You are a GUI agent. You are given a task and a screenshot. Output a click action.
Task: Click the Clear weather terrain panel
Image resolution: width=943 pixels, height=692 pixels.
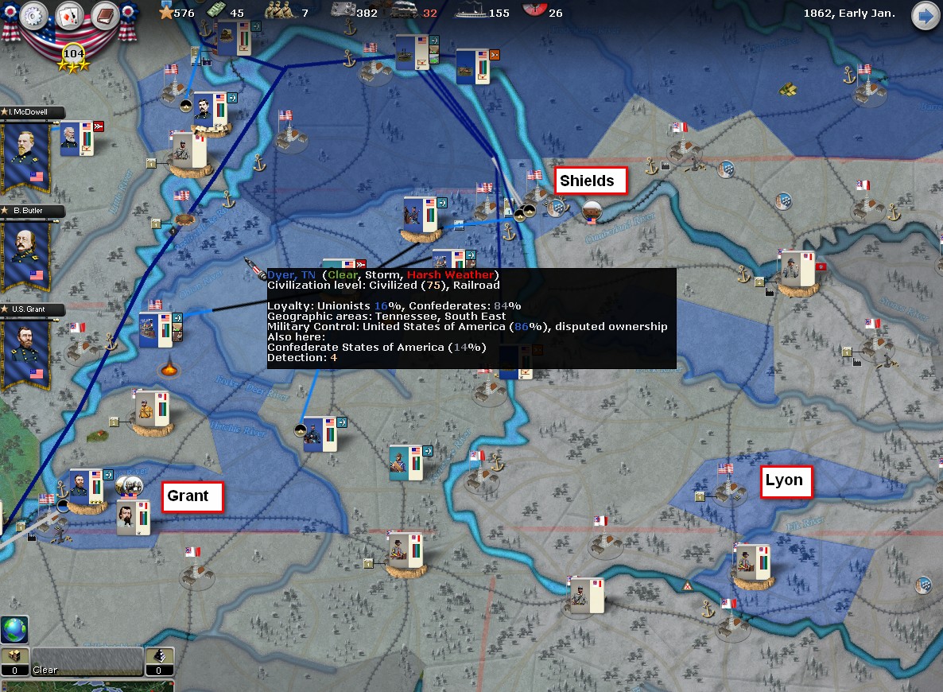click(x=86, y=661)
